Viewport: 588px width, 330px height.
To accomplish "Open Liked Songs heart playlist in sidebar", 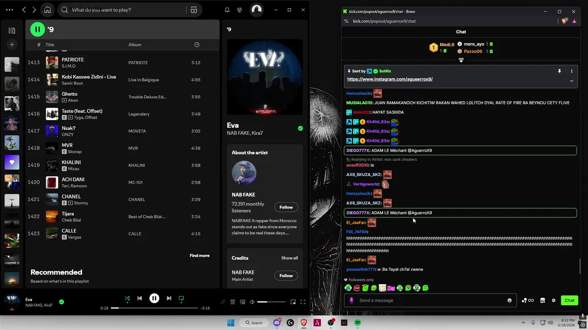I will click(12, 162).
